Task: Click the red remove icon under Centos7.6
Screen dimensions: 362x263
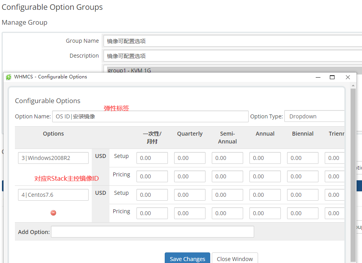Action: [53, 213]
